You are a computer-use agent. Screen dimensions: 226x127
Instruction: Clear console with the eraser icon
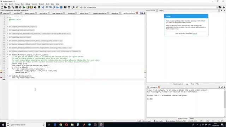[x=222, y=87]
